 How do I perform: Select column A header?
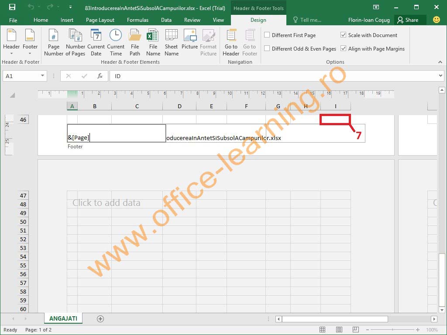[x=72, y=106]
